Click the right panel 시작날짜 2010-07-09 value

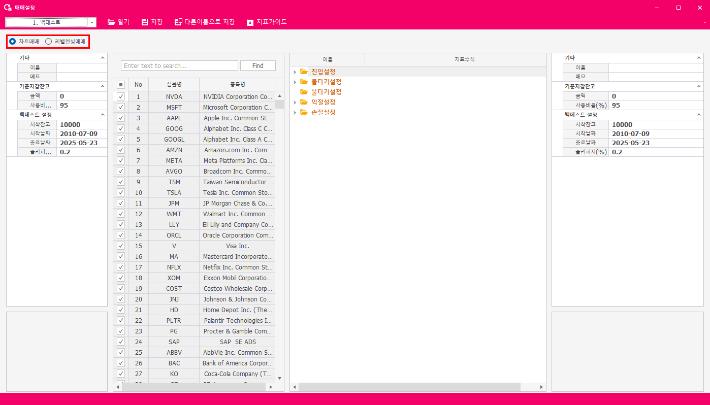point(656,133)
